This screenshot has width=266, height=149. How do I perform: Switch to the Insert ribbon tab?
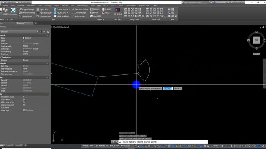click(13, 6)
